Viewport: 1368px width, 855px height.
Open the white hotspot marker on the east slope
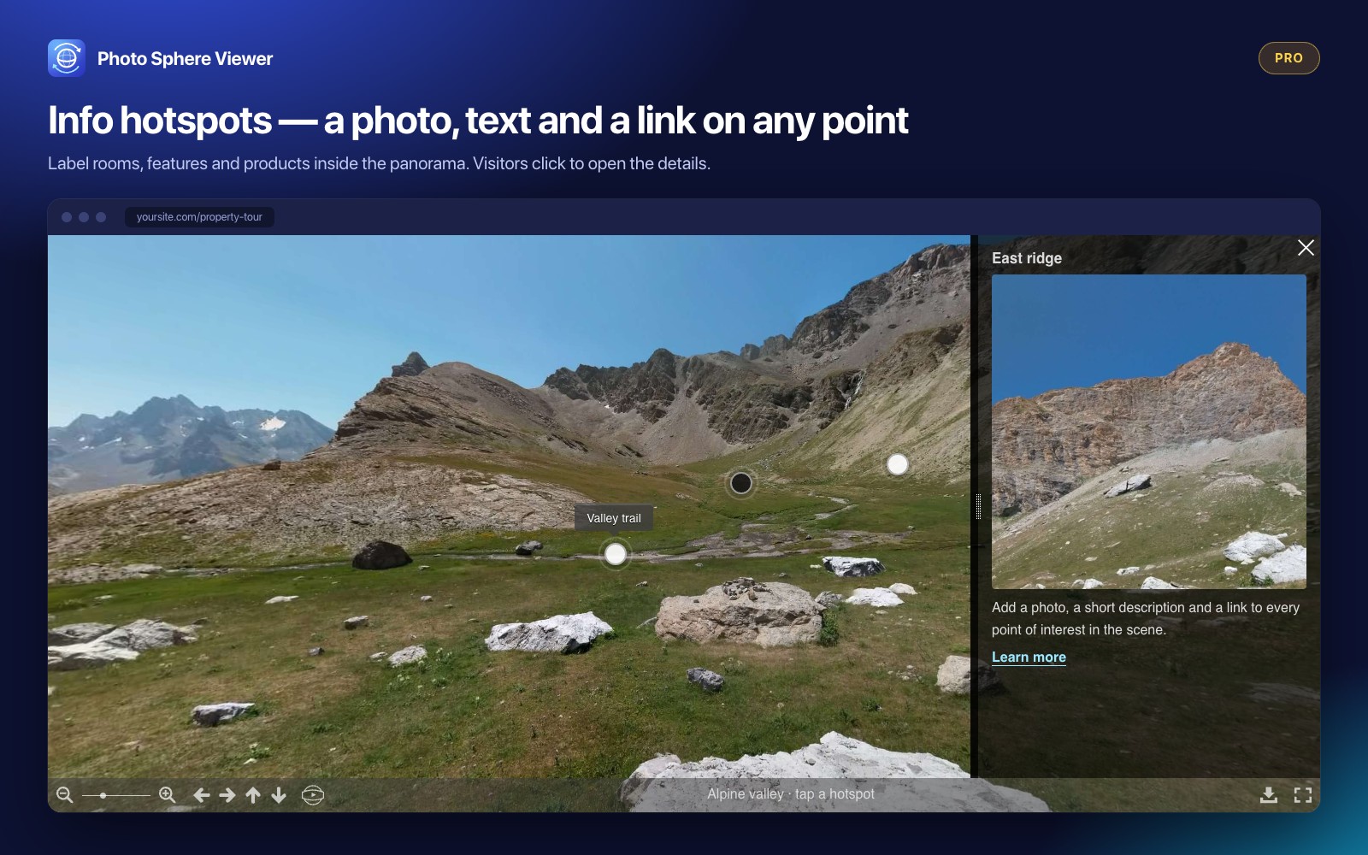tap(898, 464)
